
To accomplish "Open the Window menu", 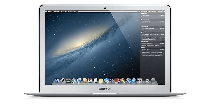I will [x=71, y=12].
